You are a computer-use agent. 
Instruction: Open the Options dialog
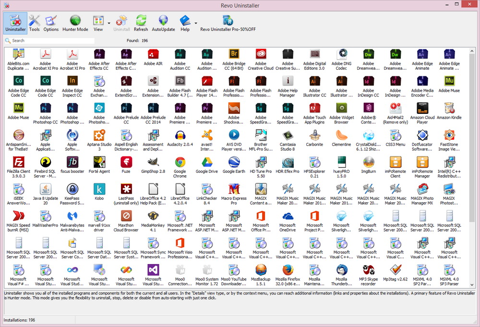[x=51, y=23]
